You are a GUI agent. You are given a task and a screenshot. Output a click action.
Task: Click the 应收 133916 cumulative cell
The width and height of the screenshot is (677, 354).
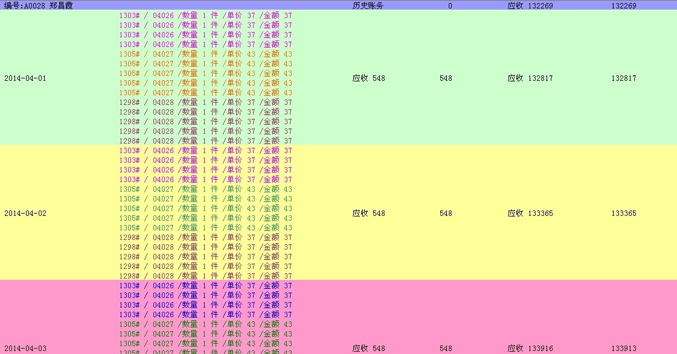[x=530, y=349]
